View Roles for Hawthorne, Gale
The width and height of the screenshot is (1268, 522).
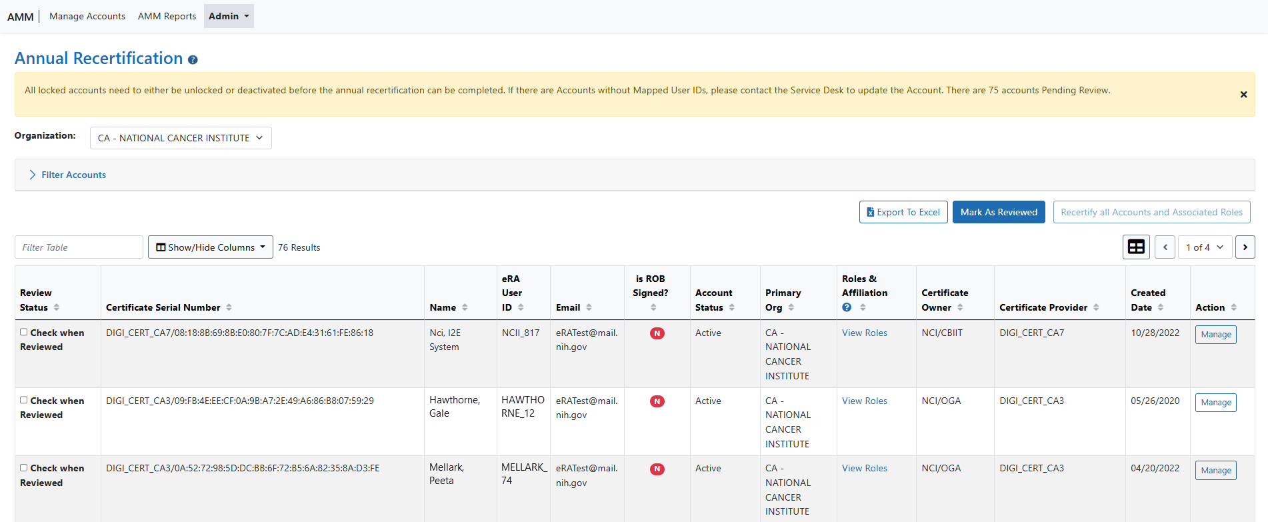(864, 401)
